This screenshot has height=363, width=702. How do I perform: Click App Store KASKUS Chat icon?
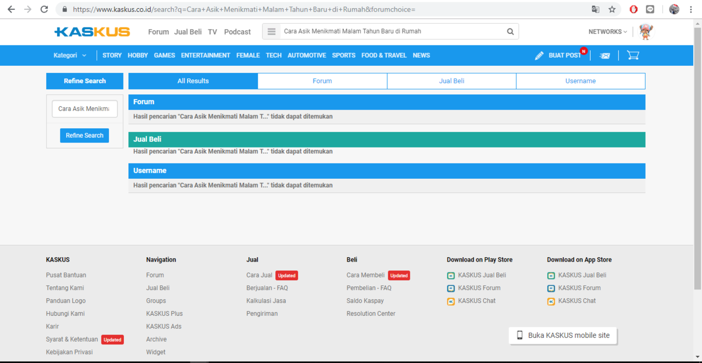pos(551,301)
